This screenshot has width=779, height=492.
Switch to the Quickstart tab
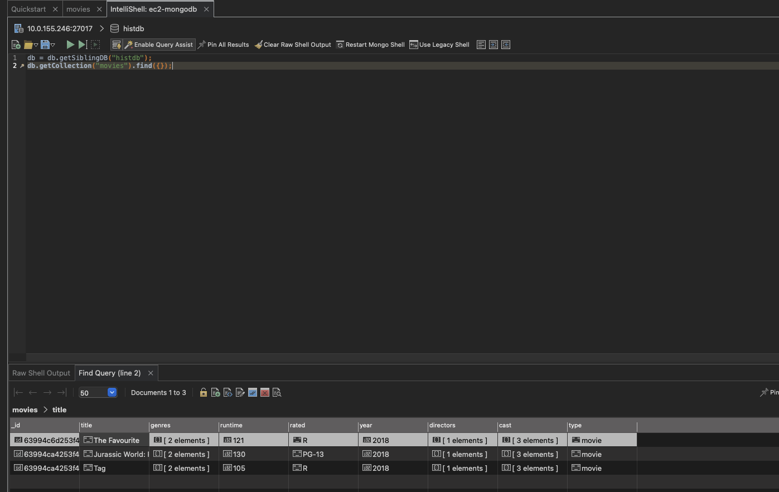coord(28,9)
